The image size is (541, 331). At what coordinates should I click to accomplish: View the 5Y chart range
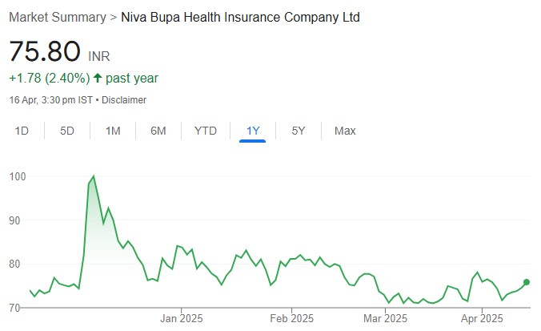click(x=298, y=131)
